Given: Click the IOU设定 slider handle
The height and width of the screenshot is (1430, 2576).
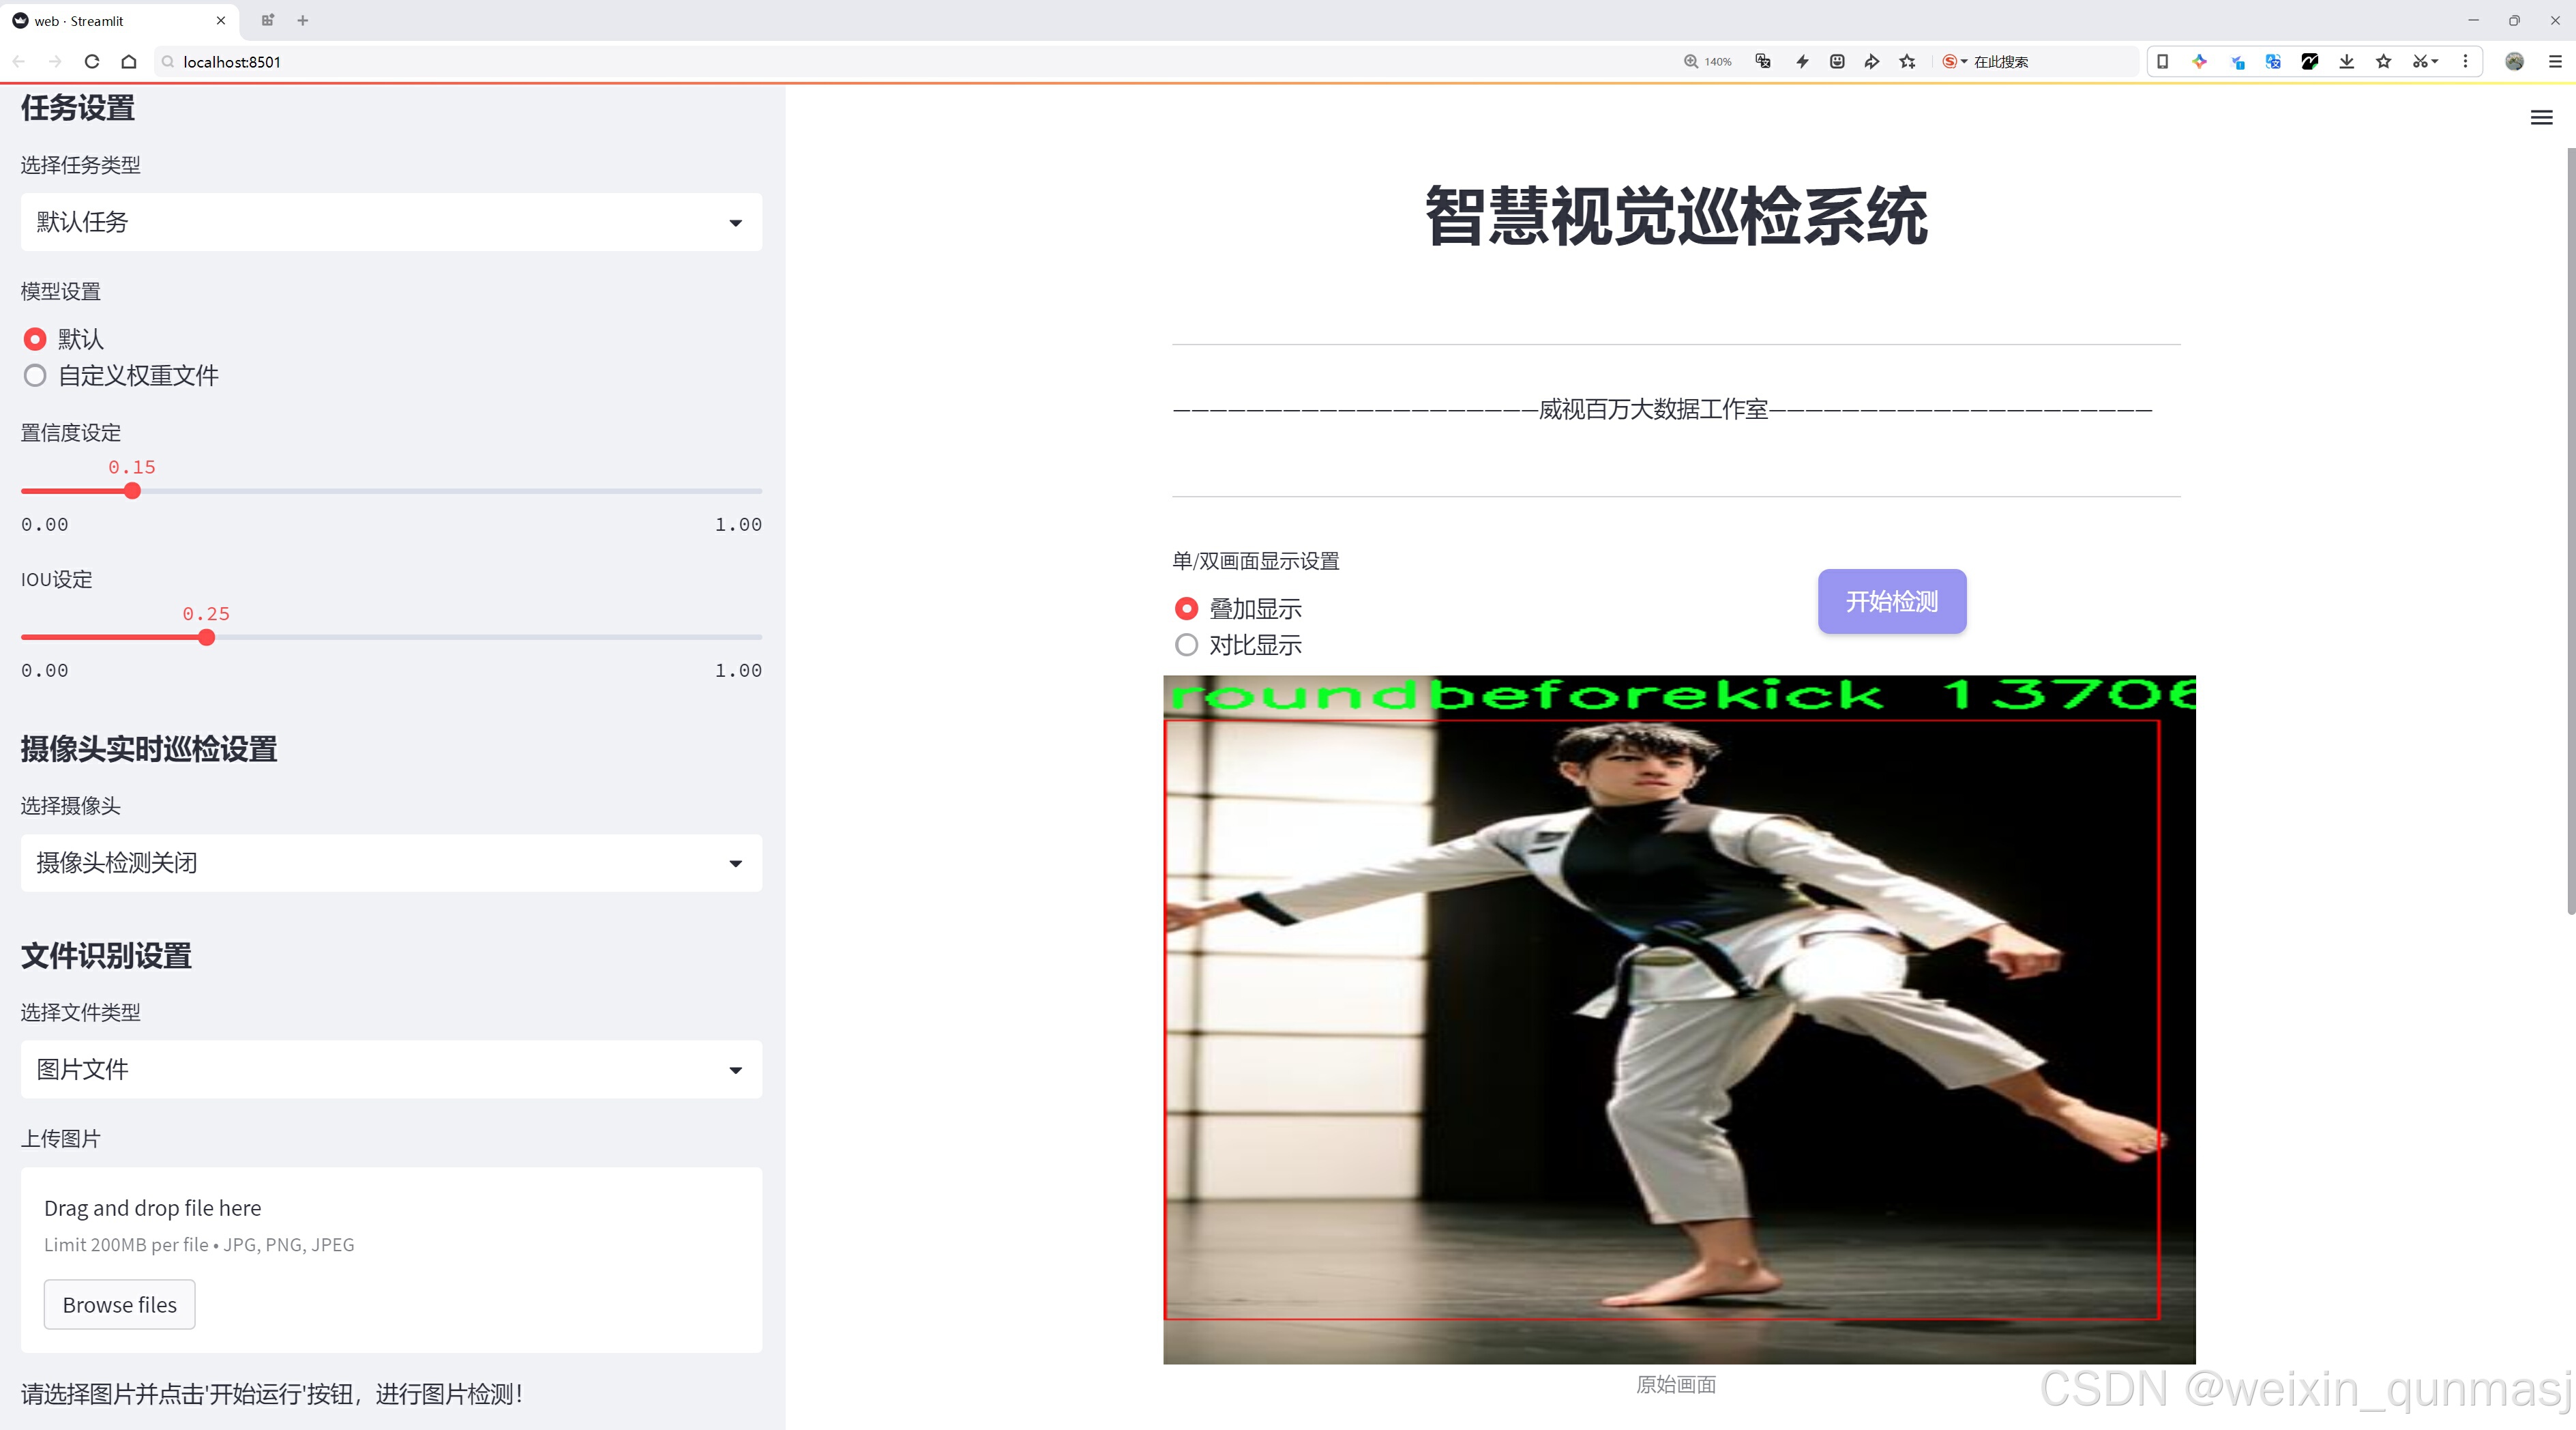Looking at the screenshot, I should (x=207, y=638).
